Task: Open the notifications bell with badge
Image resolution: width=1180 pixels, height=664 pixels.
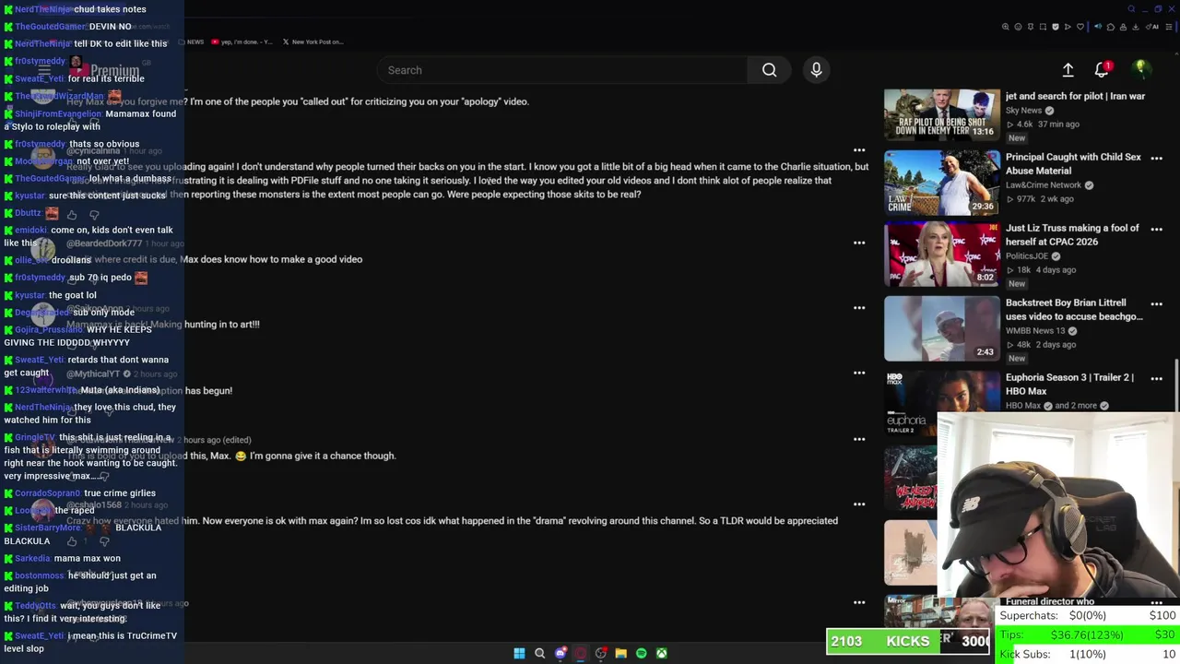Action: [1103, 70]
